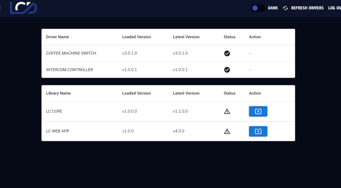Open the hamburger menu beside the logo

(0, 8)
